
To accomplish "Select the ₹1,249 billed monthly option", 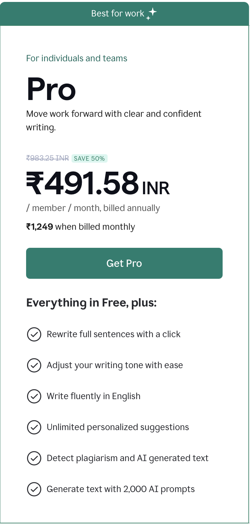I will coord(81,227).
